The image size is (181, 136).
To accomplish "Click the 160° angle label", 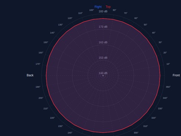I will coord(41,53).
